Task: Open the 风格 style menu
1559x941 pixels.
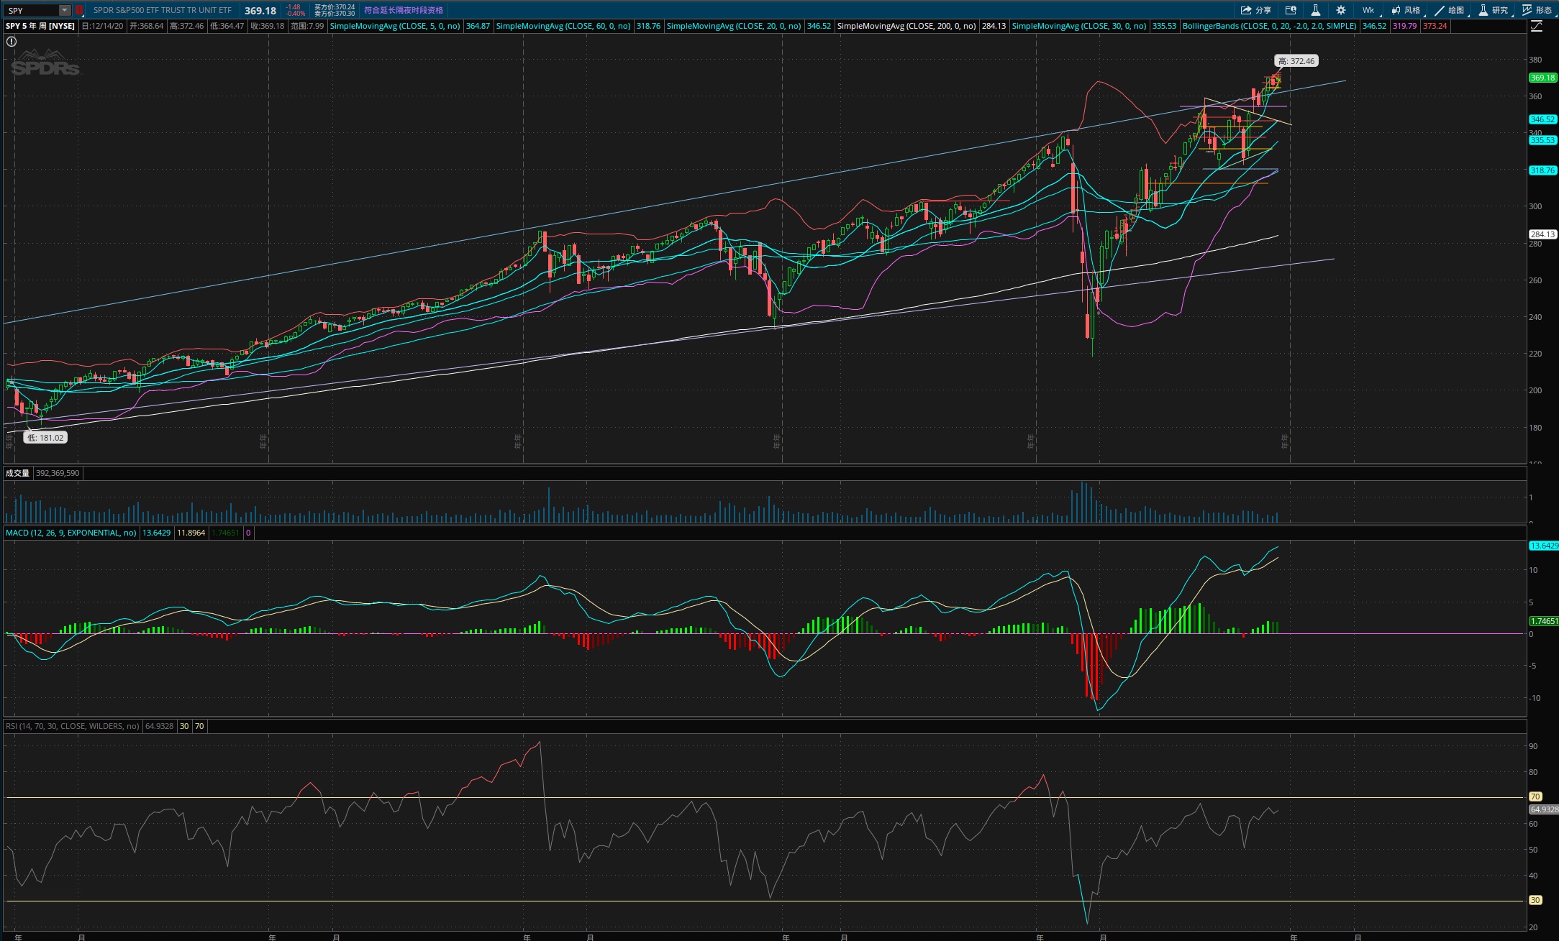Action: (1406, 10)
